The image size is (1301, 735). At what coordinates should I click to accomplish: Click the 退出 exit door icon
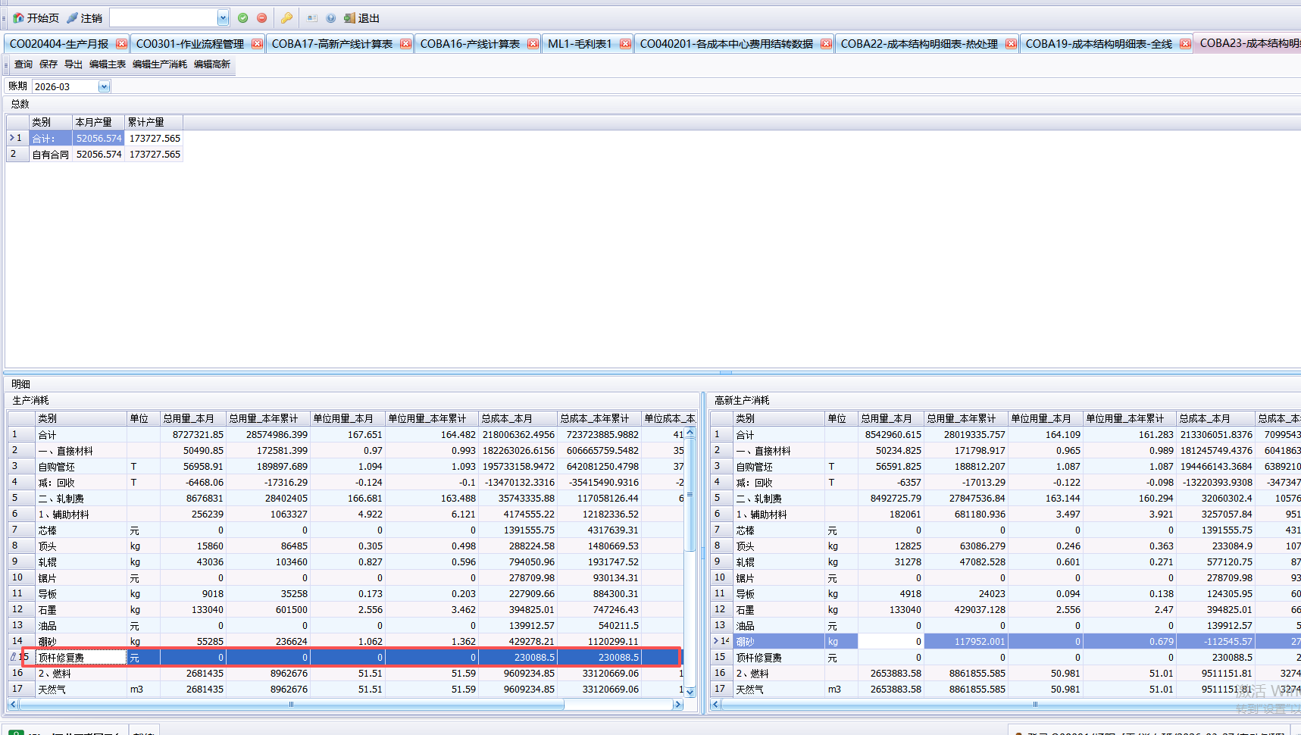[349, 18]
